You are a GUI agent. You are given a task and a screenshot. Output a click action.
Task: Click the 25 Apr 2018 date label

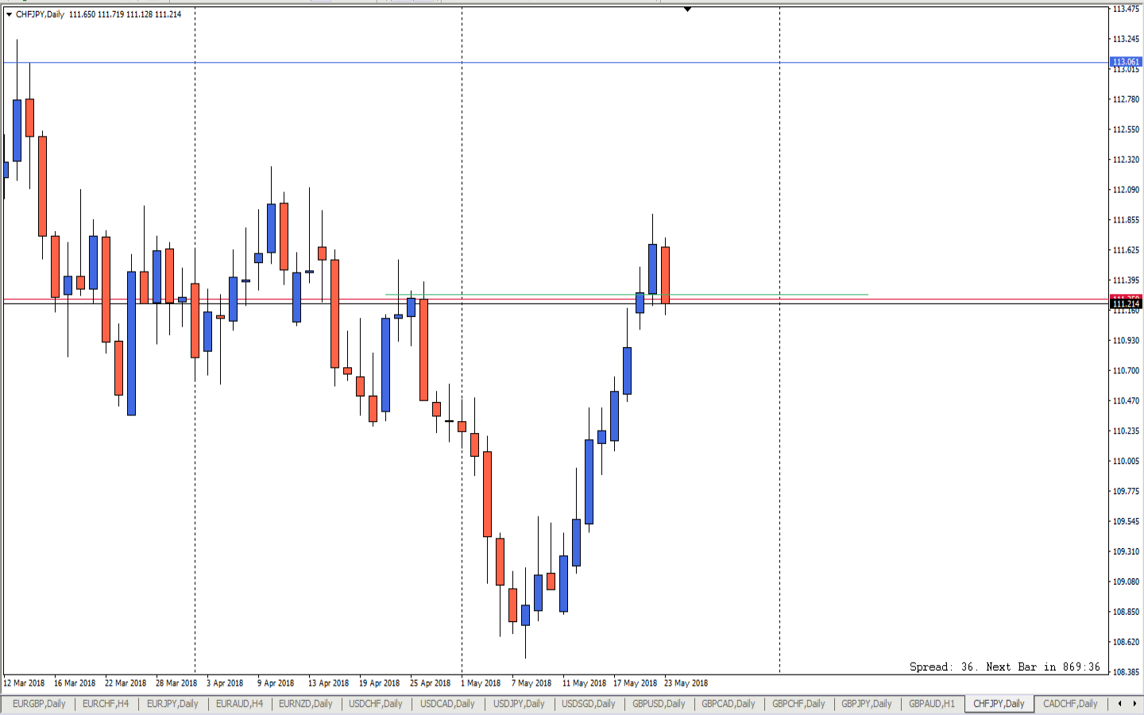[430, 683]
